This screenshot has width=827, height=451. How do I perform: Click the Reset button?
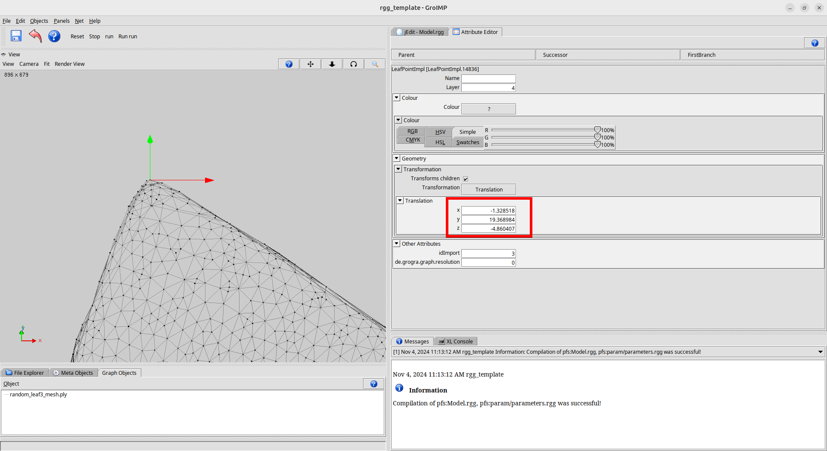(x=77, y=37)
